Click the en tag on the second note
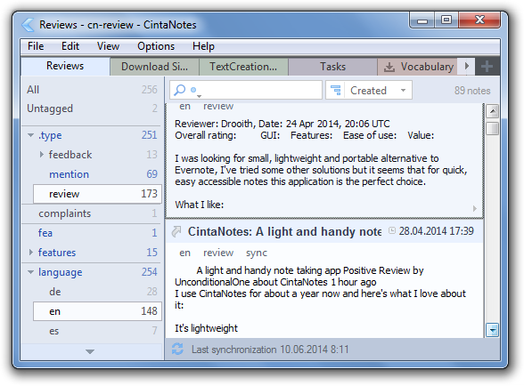Viewport: 524px width, 386px height. tap(184, 253)
